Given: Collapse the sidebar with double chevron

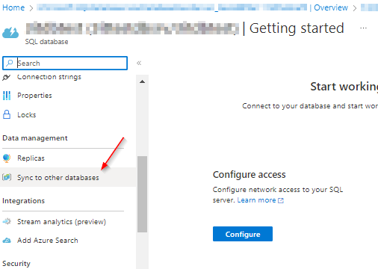Looking at the screenshot, I should pos(139,63).
